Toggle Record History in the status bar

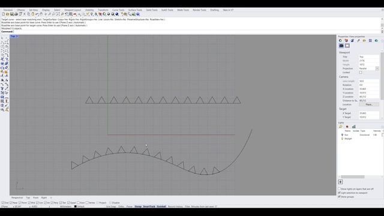(x=175, y=206)
